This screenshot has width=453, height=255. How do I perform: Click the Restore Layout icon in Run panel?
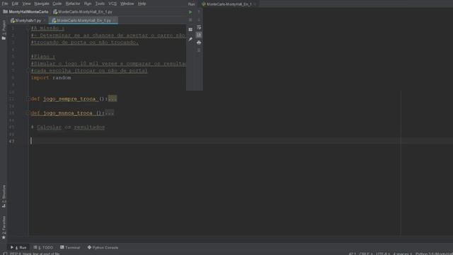coord(190,30)
